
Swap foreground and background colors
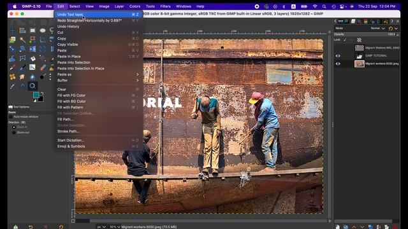tap(42, 94)
